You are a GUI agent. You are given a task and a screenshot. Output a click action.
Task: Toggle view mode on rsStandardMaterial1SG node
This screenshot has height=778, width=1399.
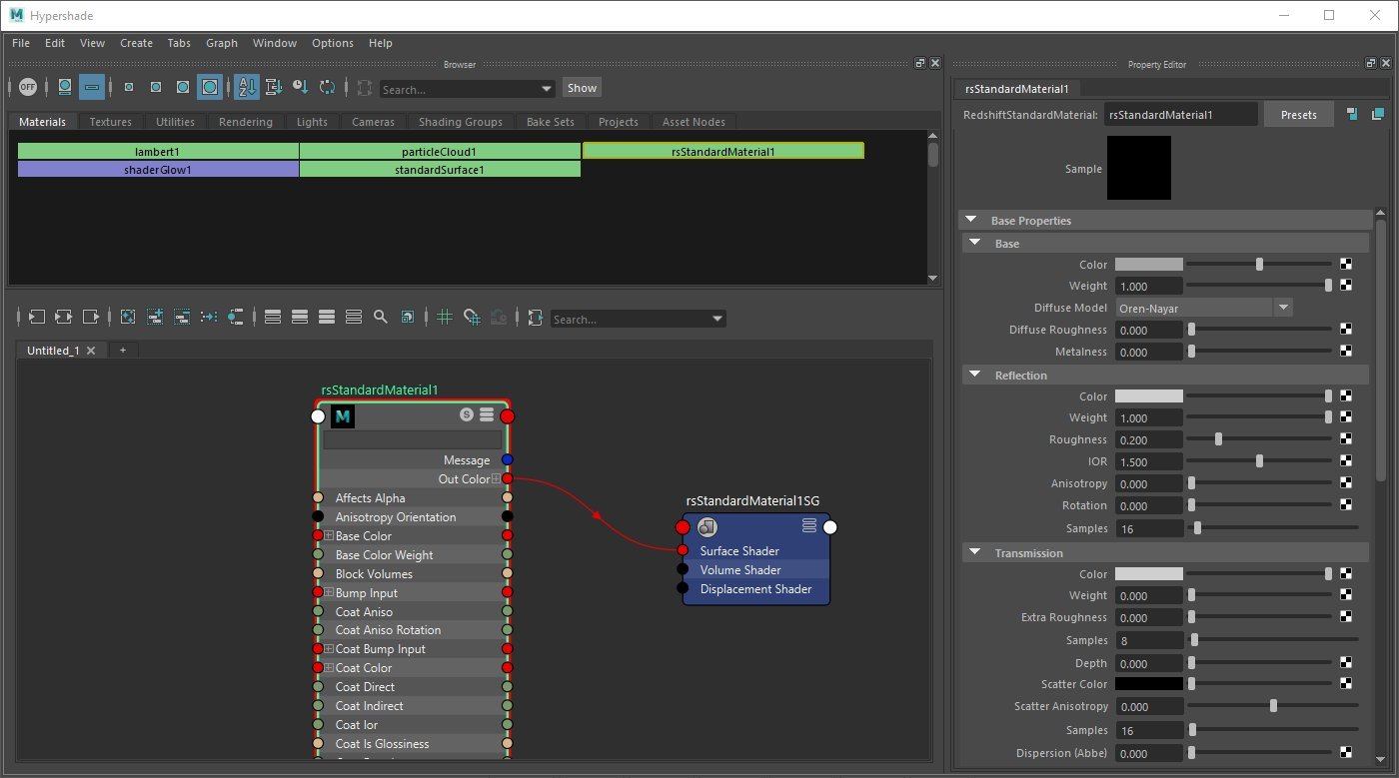click(809, 525)
